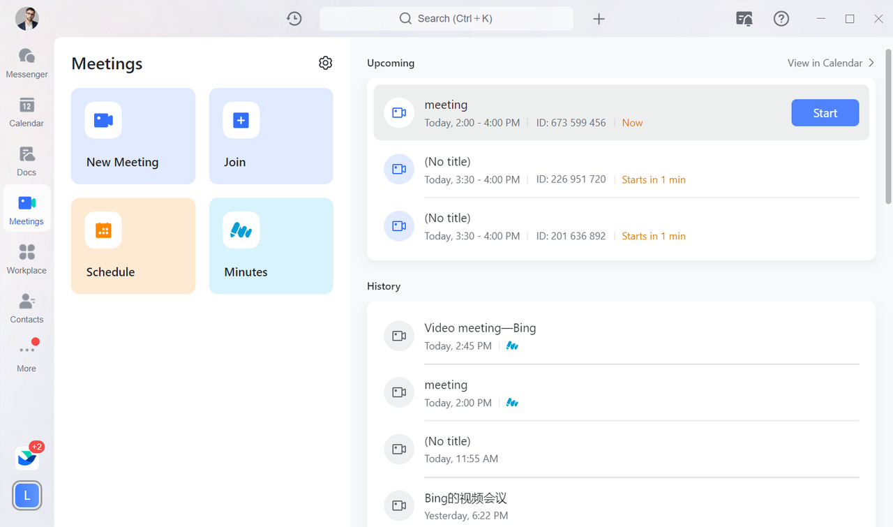This screenshot has width=893, height=527.
Task: Open the Workplace sidebar icon
Action: coord(27,259)
